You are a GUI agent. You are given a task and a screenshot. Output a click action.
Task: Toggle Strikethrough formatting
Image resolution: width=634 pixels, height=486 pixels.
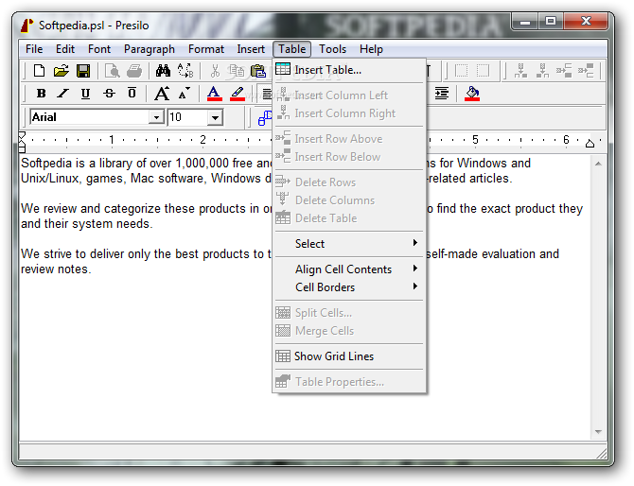[x=109, y=94]
